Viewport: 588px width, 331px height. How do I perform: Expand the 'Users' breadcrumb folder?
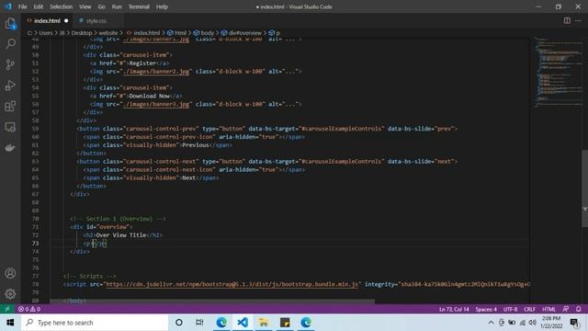tap(46, 33)
